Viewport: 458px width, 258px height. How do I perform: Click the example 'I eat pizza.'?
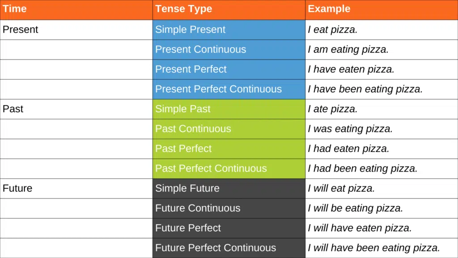[x=332, y=30]
